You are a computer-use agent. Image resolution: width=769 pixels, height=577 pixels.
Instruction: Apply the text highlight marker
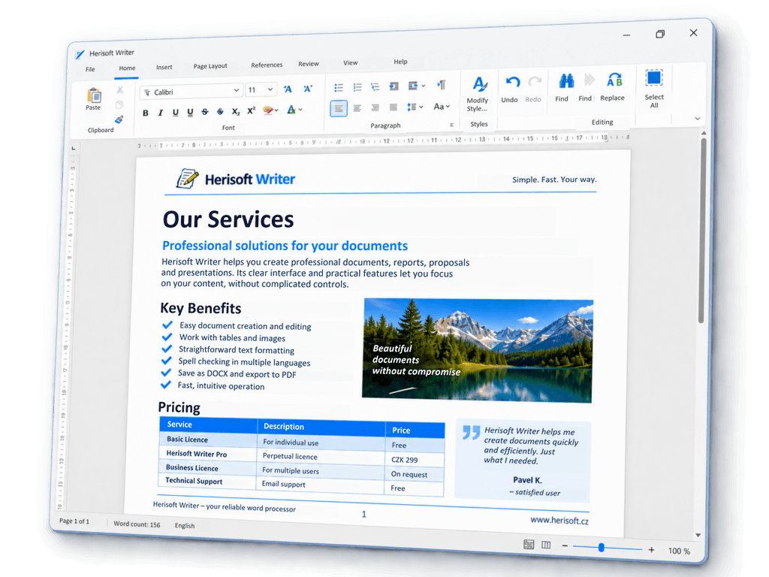click(x=268, y=110)
